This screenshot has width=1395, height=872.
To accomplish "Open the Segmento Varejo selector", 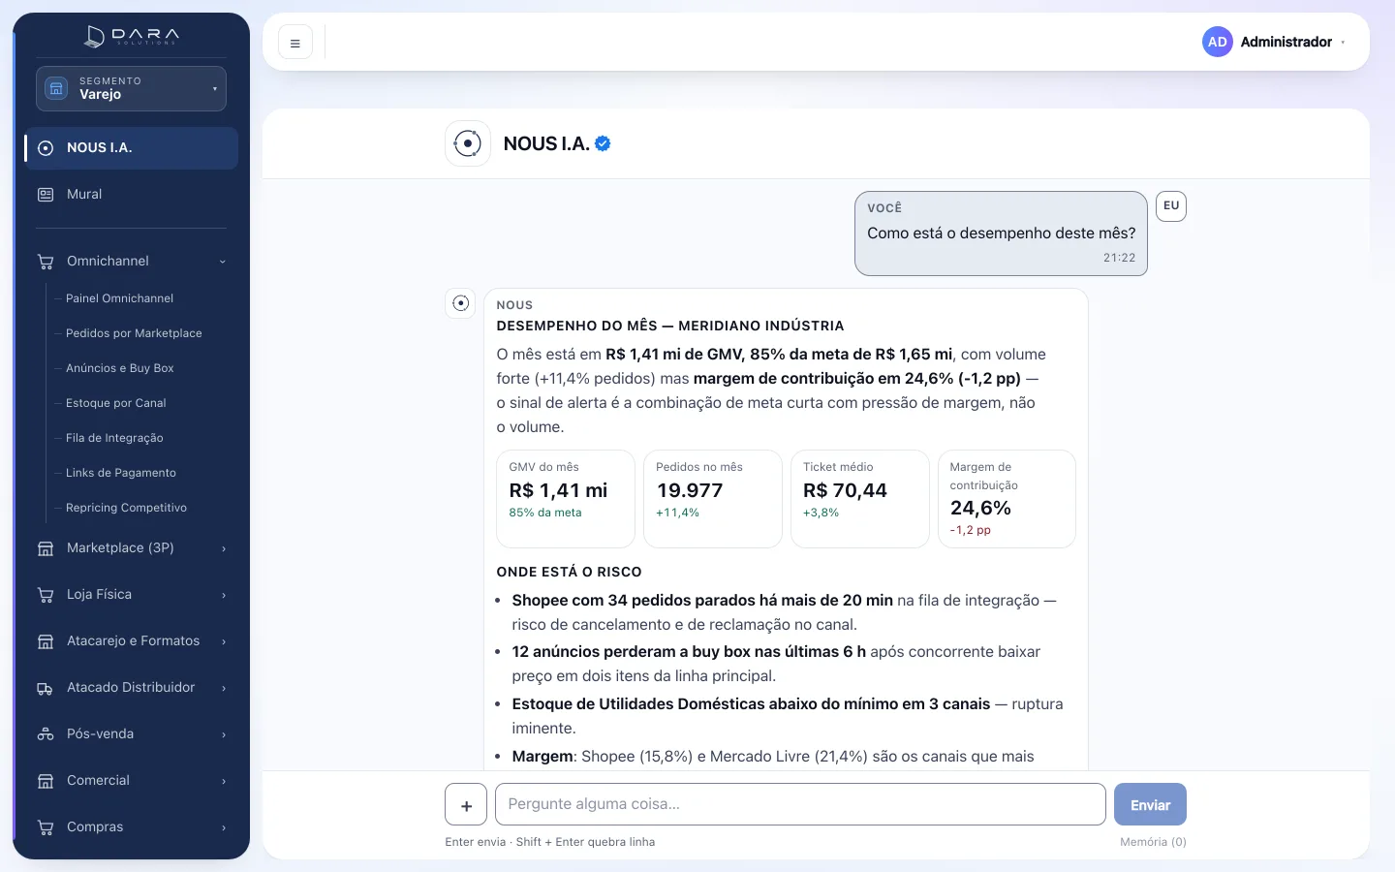I will click(x=132, y=88).
